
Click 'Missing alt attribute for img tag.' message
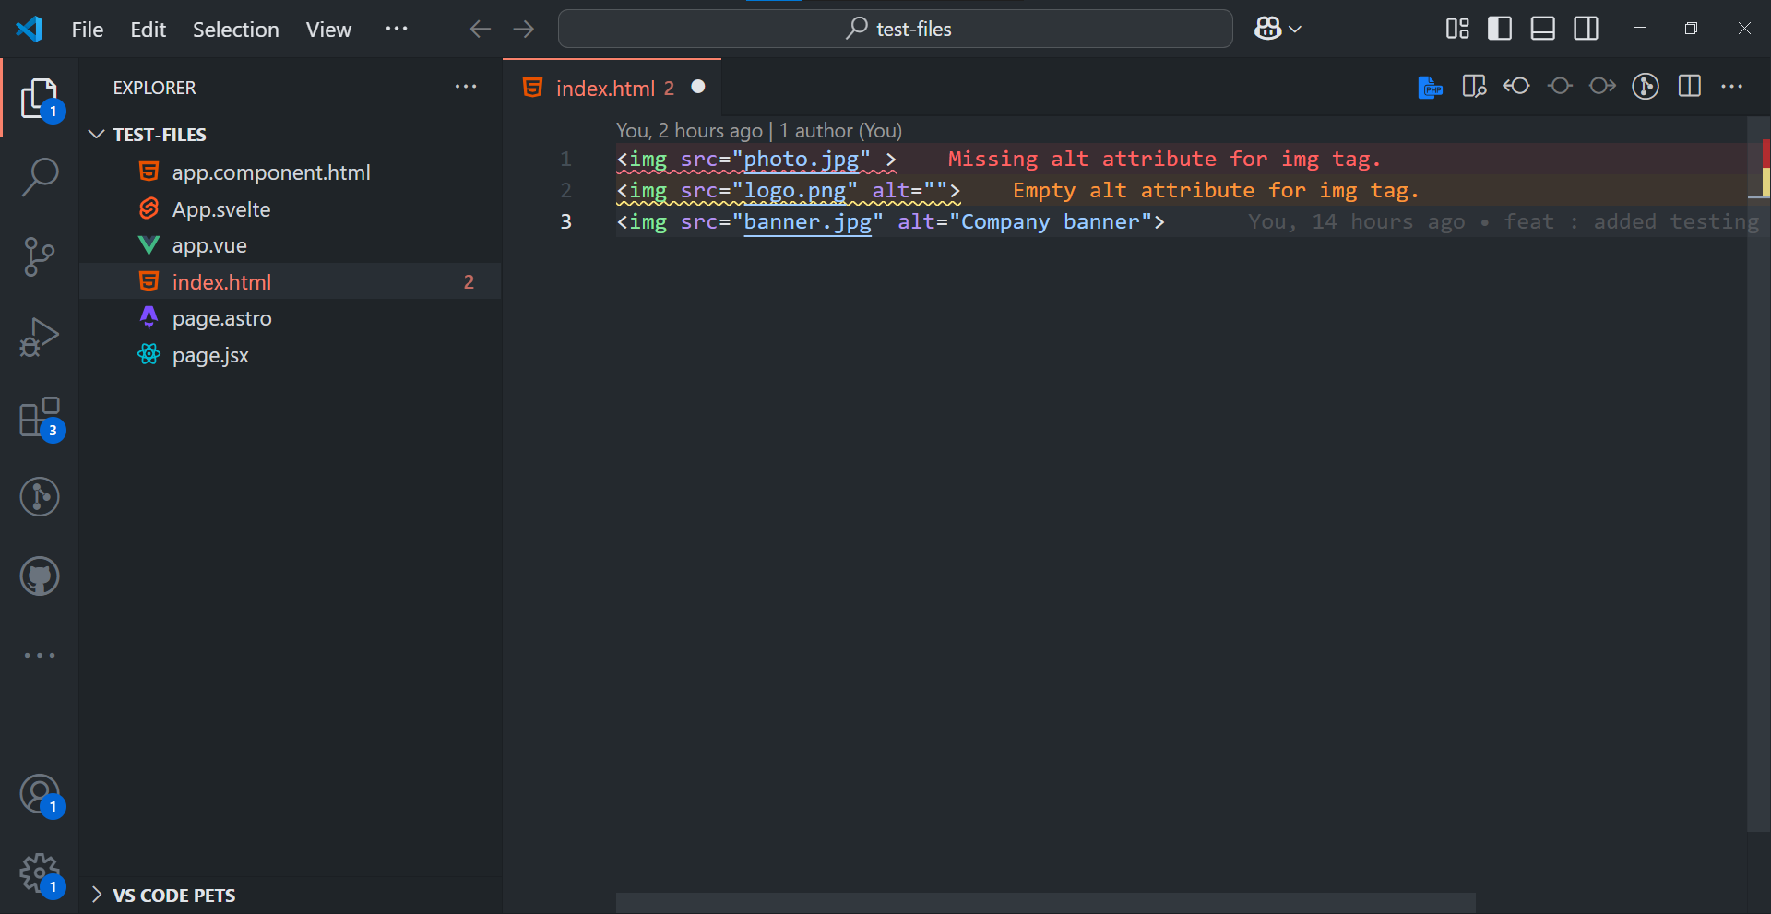1164,159
